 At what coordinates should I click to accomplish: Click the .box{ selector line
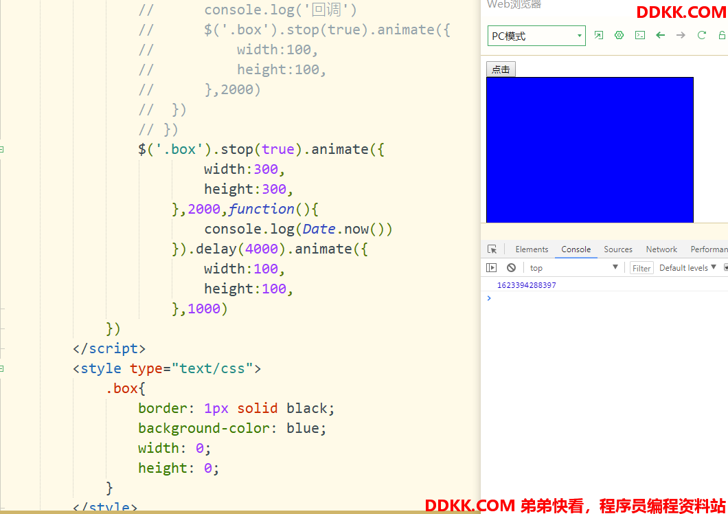coord(126,388)
